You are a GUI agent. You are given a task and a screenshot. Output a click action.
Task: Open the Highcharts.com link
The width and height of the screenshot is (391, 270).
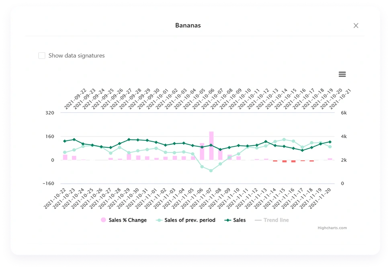[x=332, y=228]
